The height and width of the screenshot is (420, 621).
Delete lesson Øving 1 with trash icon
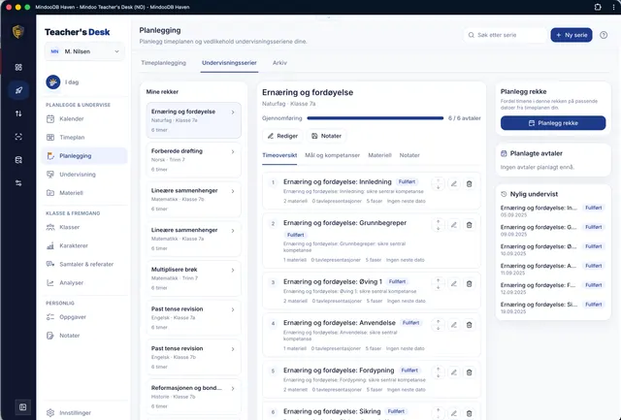(469, 283)
